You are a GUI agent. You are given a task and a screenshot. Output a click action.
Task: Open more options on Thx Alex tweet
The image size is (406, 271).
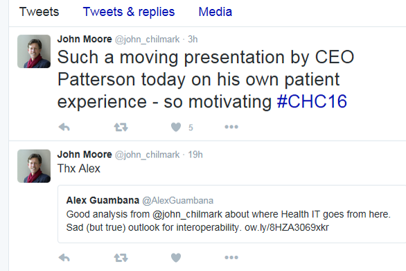click(x=231, y=258)
